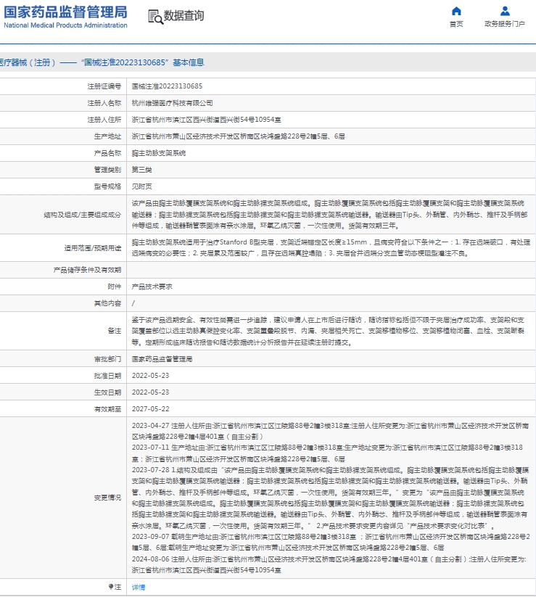Click the 政务服务门户 text link

pos(505,24)
